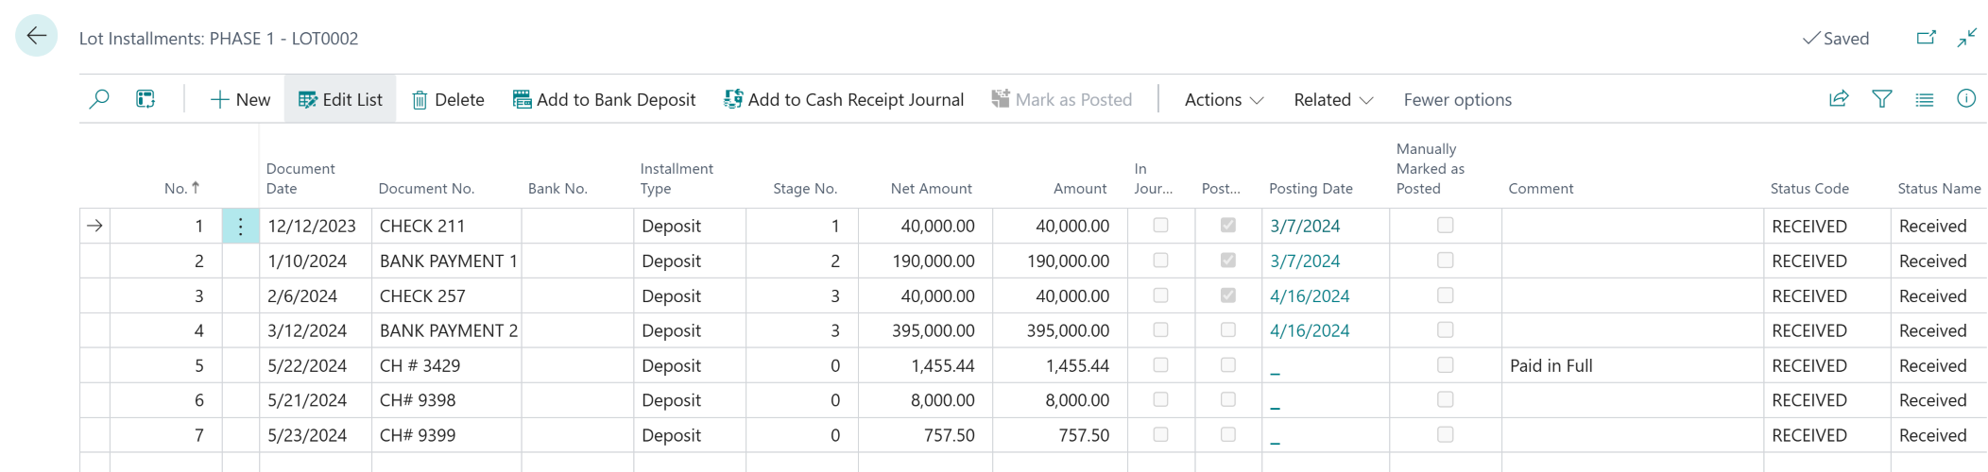The height and width of the screenshot is (472, 1988).
Task: Toggle the list view layout icon
Action: 1925,99
